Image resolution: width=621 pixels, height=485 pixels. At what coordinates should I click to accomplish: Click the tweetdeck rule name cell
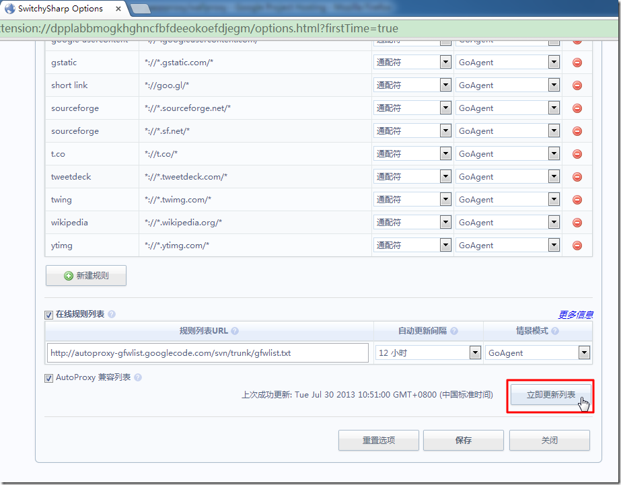coord(92,177)
